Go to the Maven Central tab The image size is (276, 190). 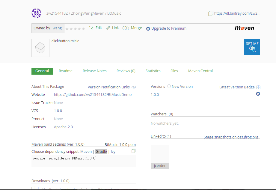(200, 71)
